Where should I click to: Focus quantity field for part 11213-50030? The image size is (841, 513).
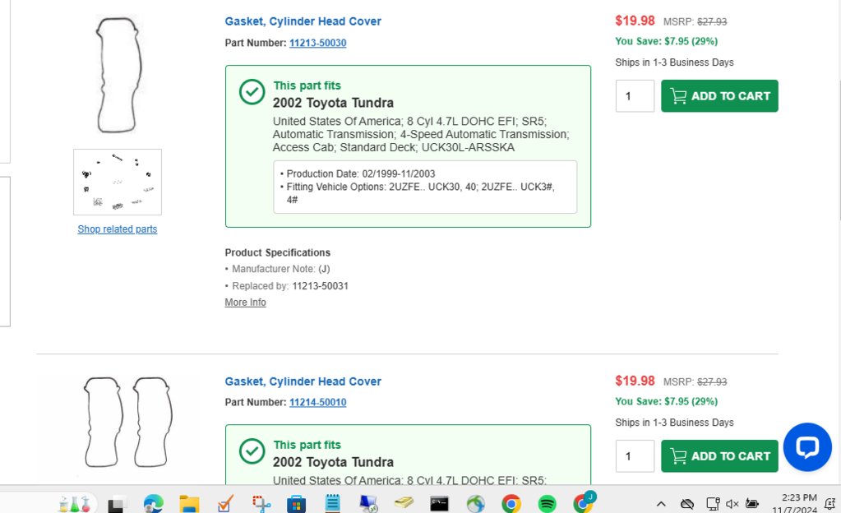(635, 96)
